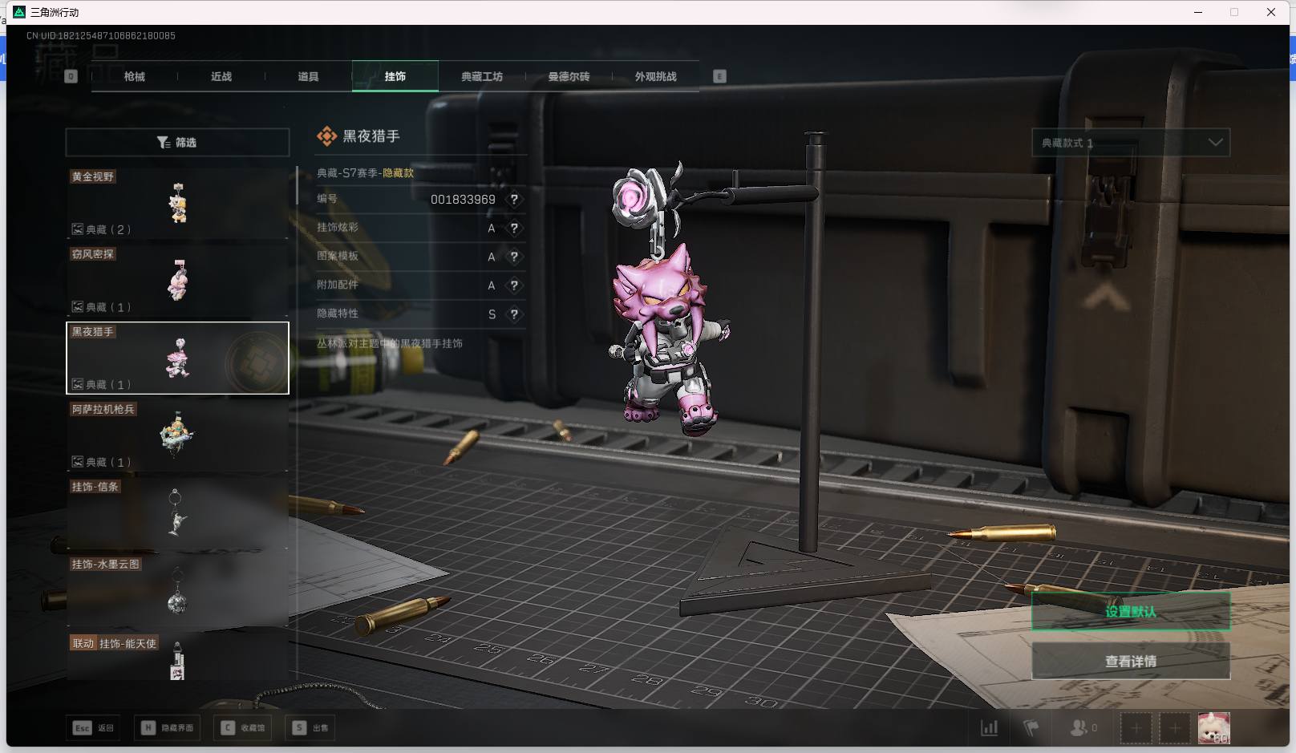This screenshot has width=1296, height=753.
Task: Click help icon for 挂饰炫彩
Action: pos(514,228)
